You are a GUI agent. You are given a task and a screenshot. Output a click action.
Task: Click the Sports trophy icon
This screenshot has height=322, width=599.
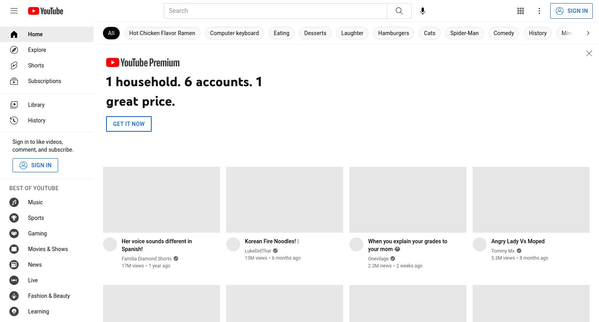(14, 218)
